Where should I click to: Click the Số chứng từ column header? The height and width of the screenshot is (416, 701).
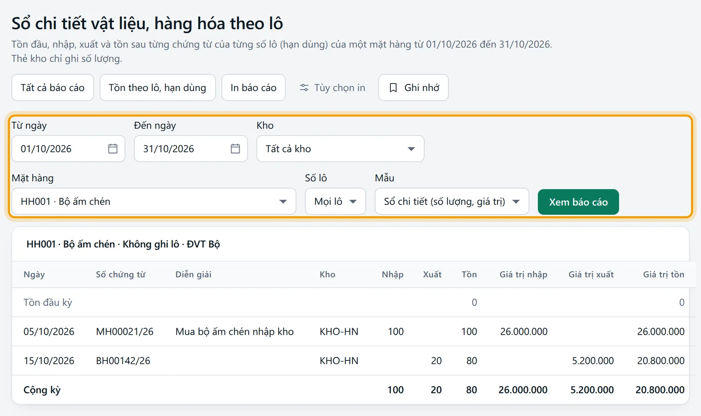click(120, 274)
